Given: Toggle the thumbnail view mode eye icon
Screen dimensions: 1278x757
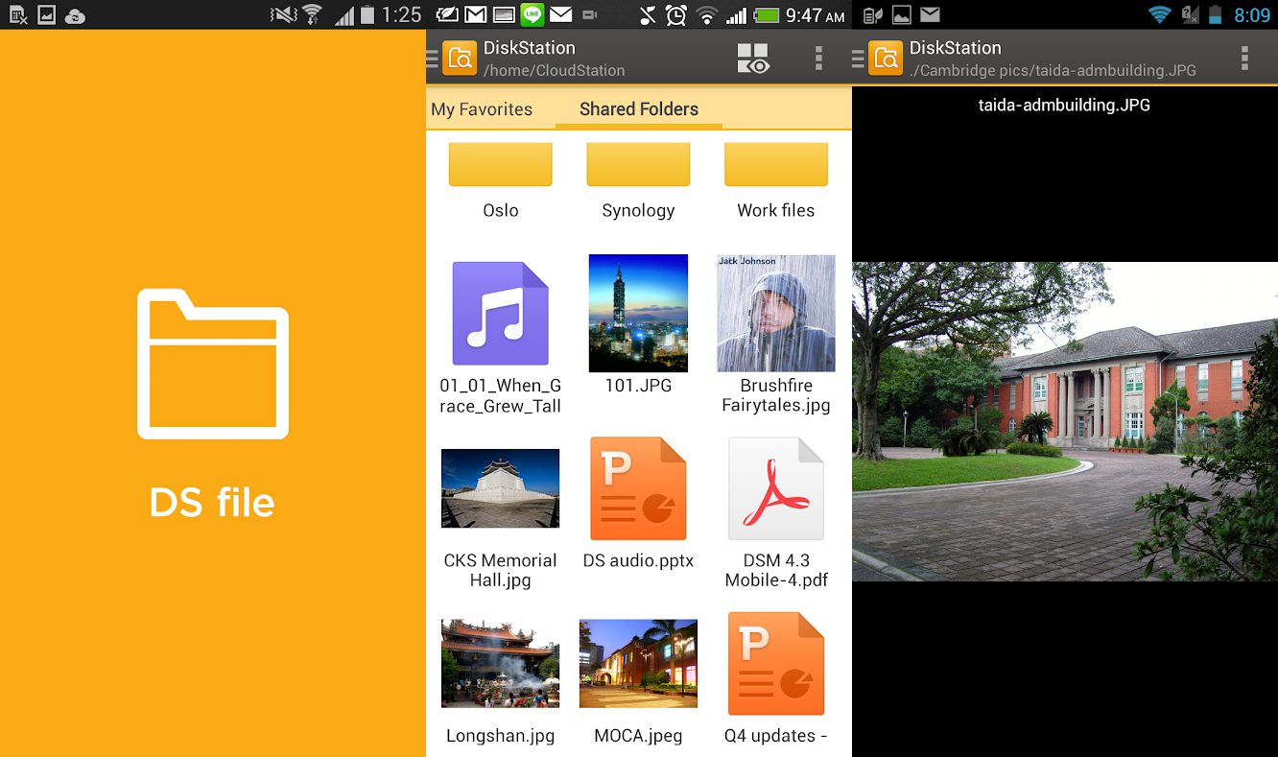Looking at the screenshot, I should (x=753, y=59).
